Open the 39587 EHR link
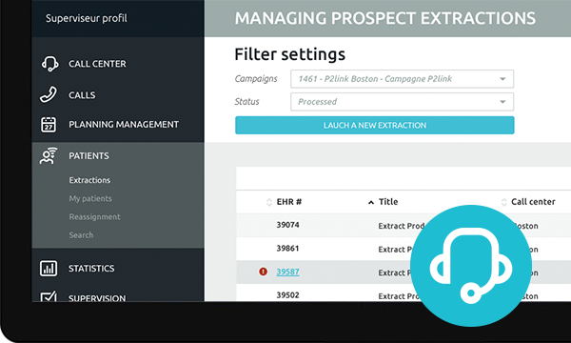The image size is (571, 343). coord(287,272)
